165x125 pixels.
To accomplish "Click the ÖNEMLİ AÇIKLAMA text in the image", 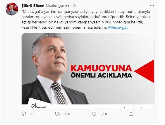I will (101, 75).
